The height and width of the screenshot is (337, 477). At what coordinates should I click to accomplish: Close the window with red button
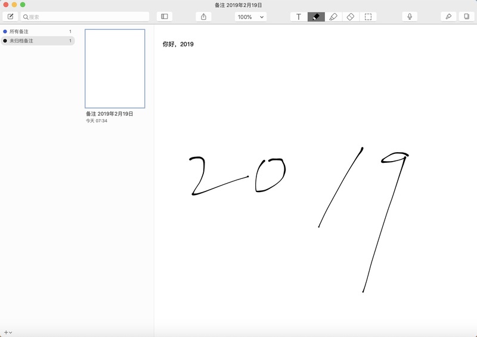(x=6, y=5)
